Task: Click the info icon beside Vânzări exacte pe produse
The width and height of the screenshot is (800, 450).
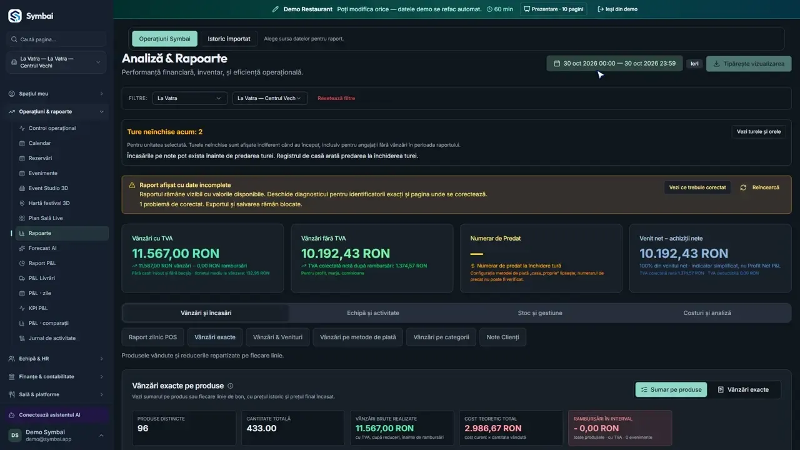Action: (x=231, y=386)
